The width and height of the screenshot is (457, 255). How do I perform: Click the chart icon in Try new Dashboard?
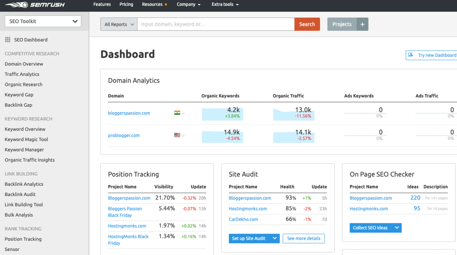[x=411, y=55]
